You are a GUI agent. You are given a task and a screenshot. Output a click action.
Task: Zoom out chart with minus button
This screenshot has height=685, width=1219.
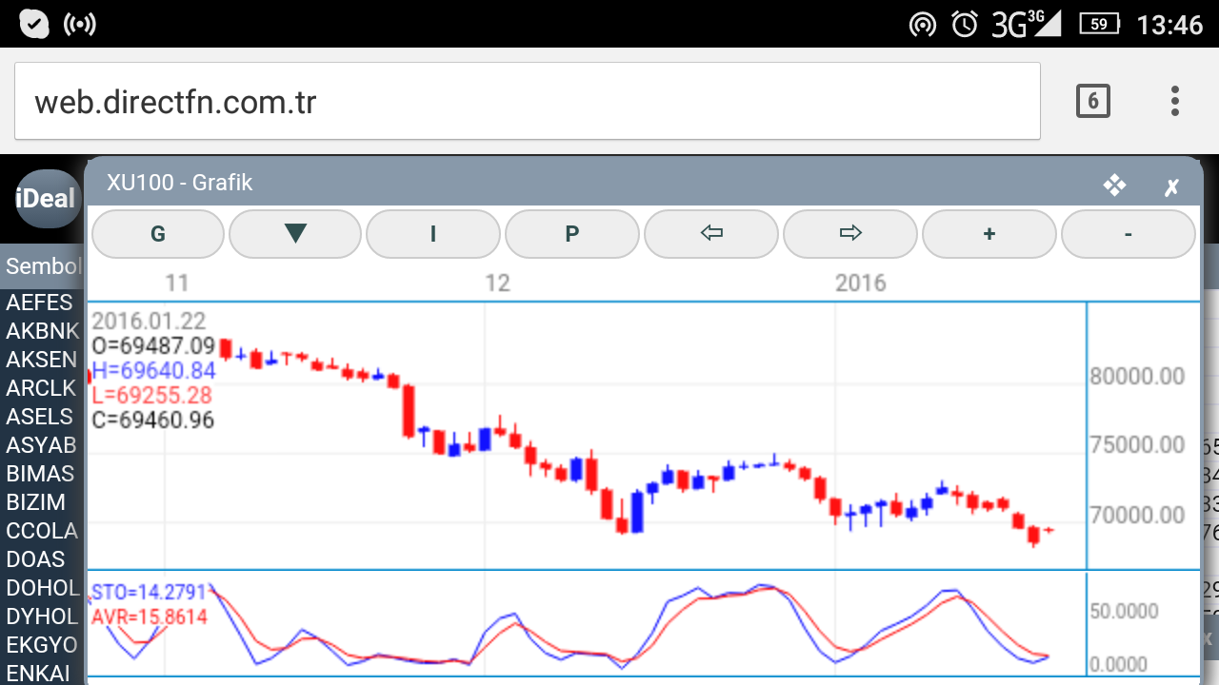1128,234
